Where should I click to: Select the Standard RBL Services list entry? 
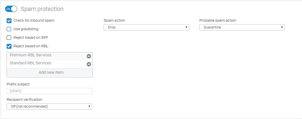coord(31,63)
